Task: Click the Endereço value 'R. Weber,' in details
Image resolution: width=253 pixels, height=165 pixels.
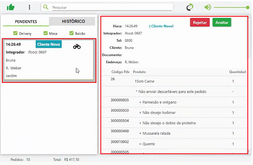Action: point(132,62)
